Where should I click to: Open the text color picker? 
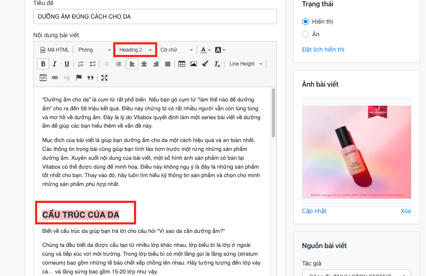205,50
